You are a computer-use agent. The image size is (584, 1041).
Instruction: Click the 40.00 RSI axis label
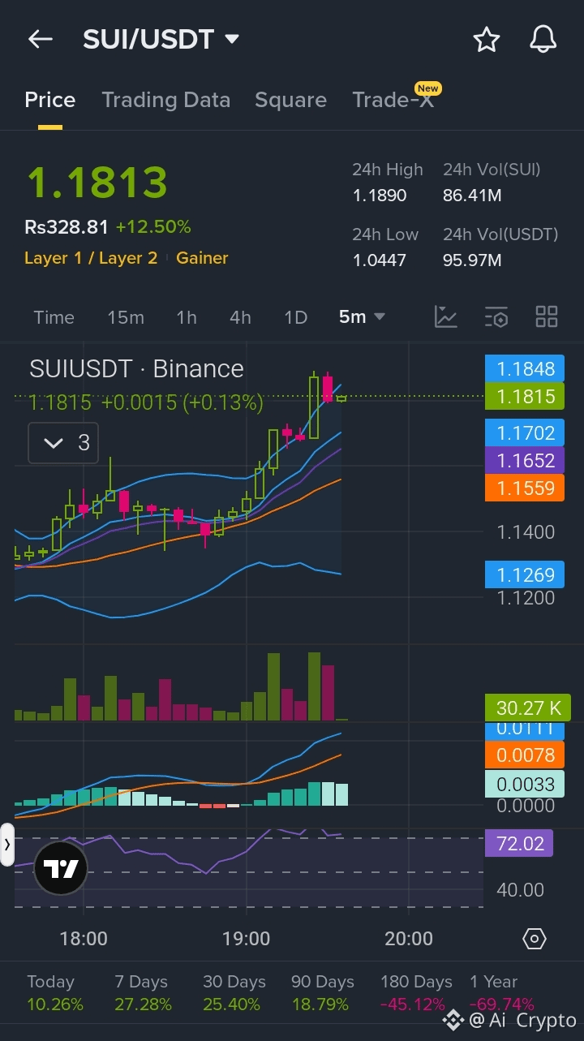[x=520, y=890]
